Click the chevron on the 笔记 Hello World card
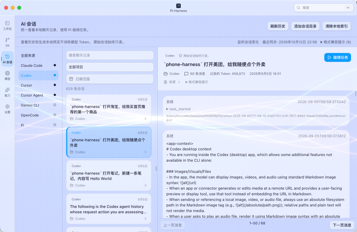Viewport: 357px width, 232px height. coord(145,185)
